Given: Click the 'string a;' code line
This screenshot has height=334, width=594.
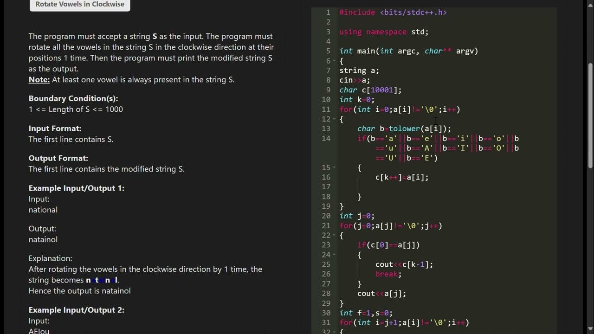Looking at the screenshot, I should click(x=359, y=71).
